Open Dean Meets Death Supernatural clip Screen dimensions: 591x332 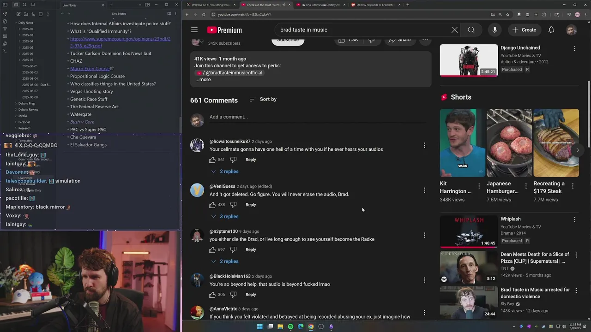coord(469,267)
